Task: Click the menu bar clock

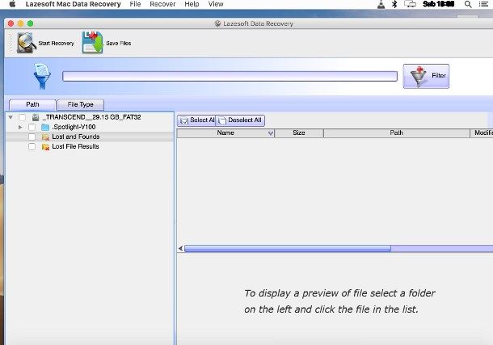Action: [438, 4]
